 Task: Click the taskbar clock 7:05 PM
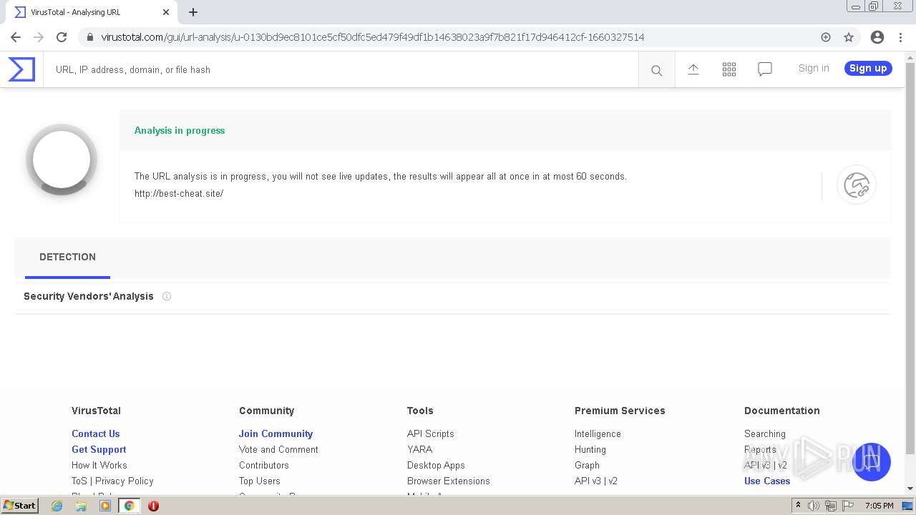tap(879, 506)
